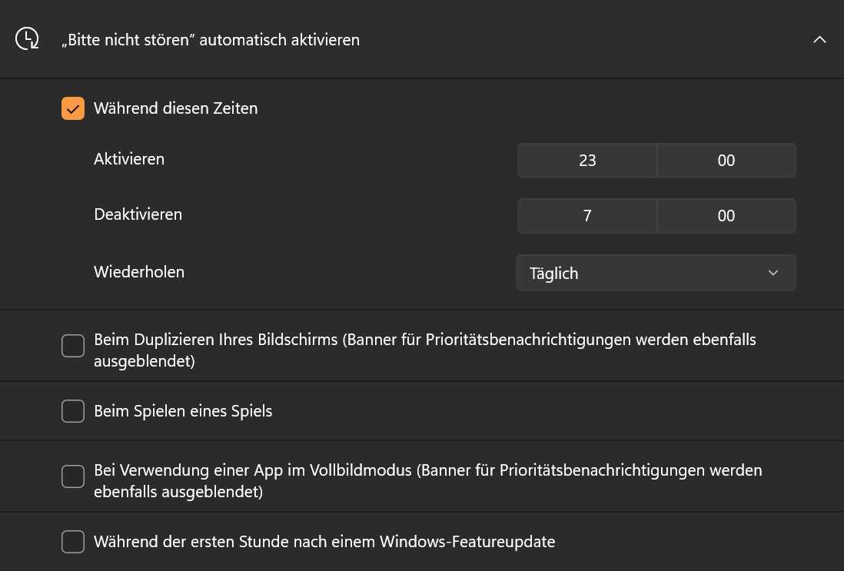Enable Bei Verwendung einer App im Vollbildmodus
This screenshot has height=571, width=844.
[73, 476]
